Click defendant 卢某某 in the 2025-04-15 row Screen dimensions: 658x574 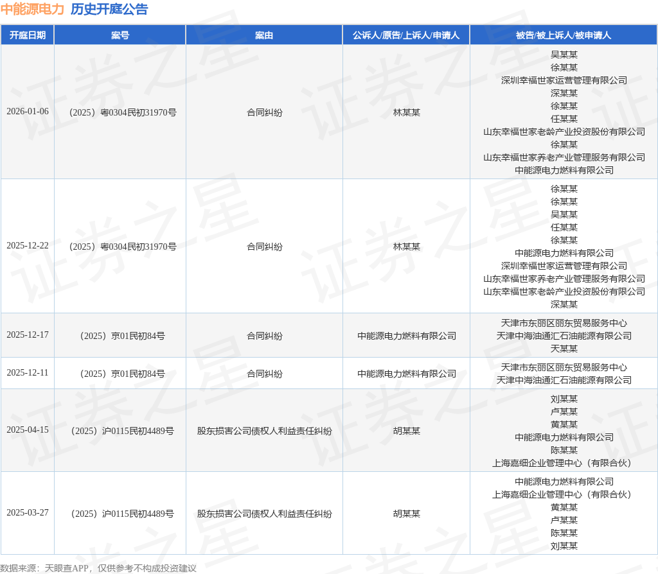[564, 412]
